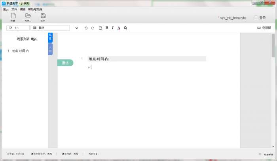Open the 描述 element type dropdown
Viewport: 277px width, 161px height.
pos(50,28)
